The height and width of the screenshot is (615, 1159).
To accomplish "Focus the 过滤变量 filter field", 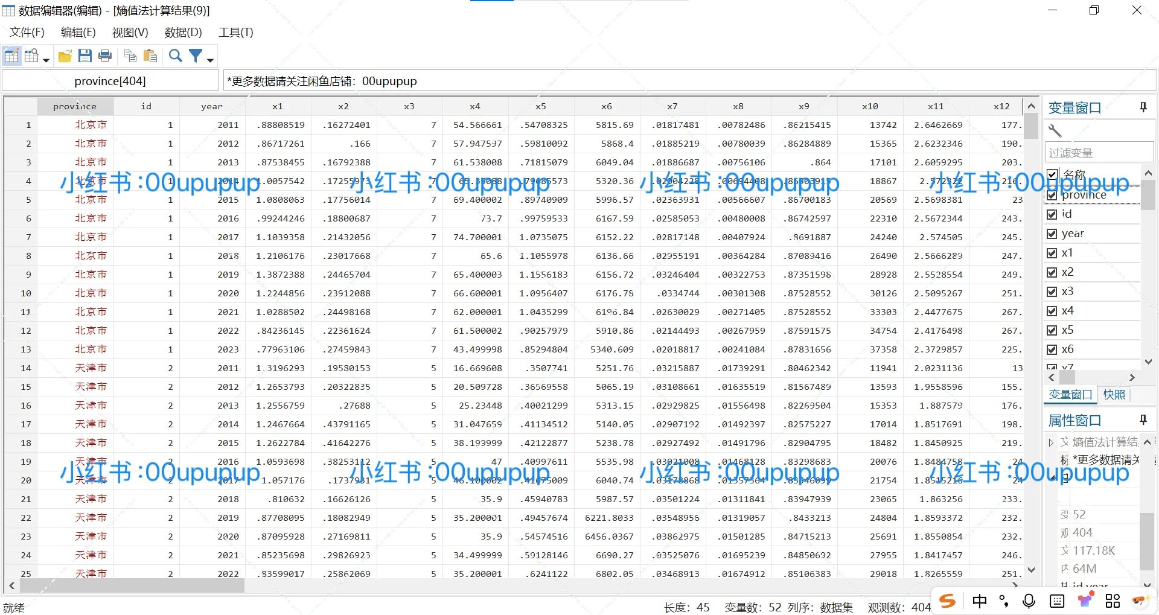I will (1099, 153).
